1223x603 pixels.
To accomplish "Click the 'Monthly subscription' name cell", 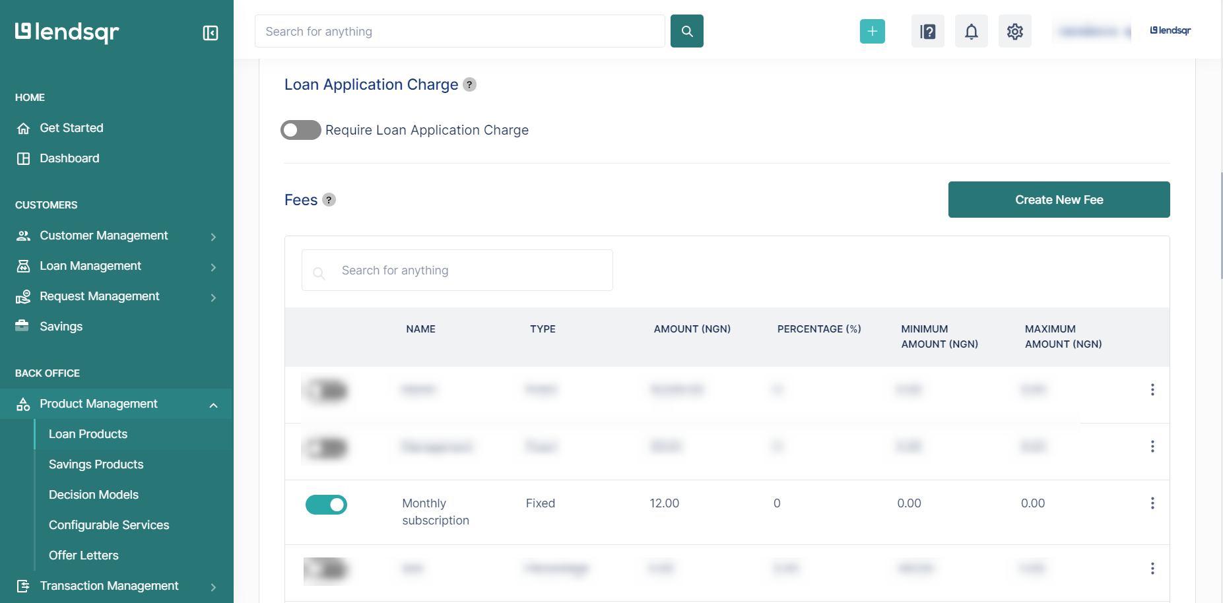I will [x=436, y=512].
